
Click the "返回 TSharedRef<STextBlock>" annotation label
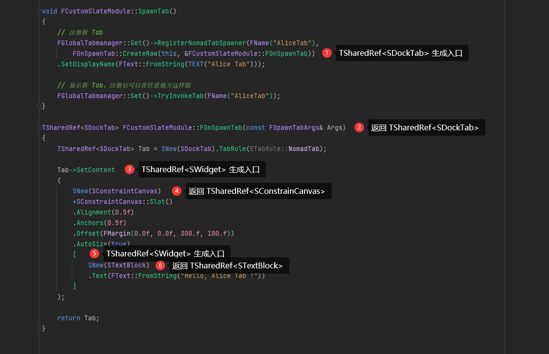click(x=229, y=266)
